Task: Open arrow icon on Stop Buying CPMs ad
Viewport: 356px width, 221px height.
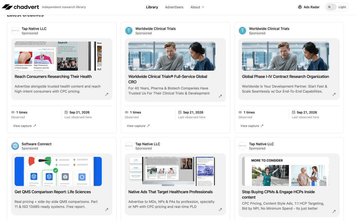Action: (x=334, y=212)
